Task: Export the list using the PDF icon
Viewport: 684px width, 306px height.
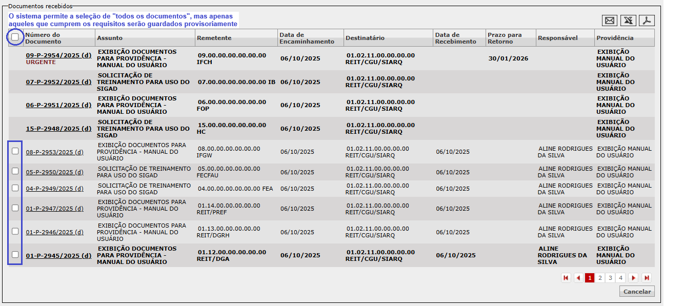Action: pos(647,21)
